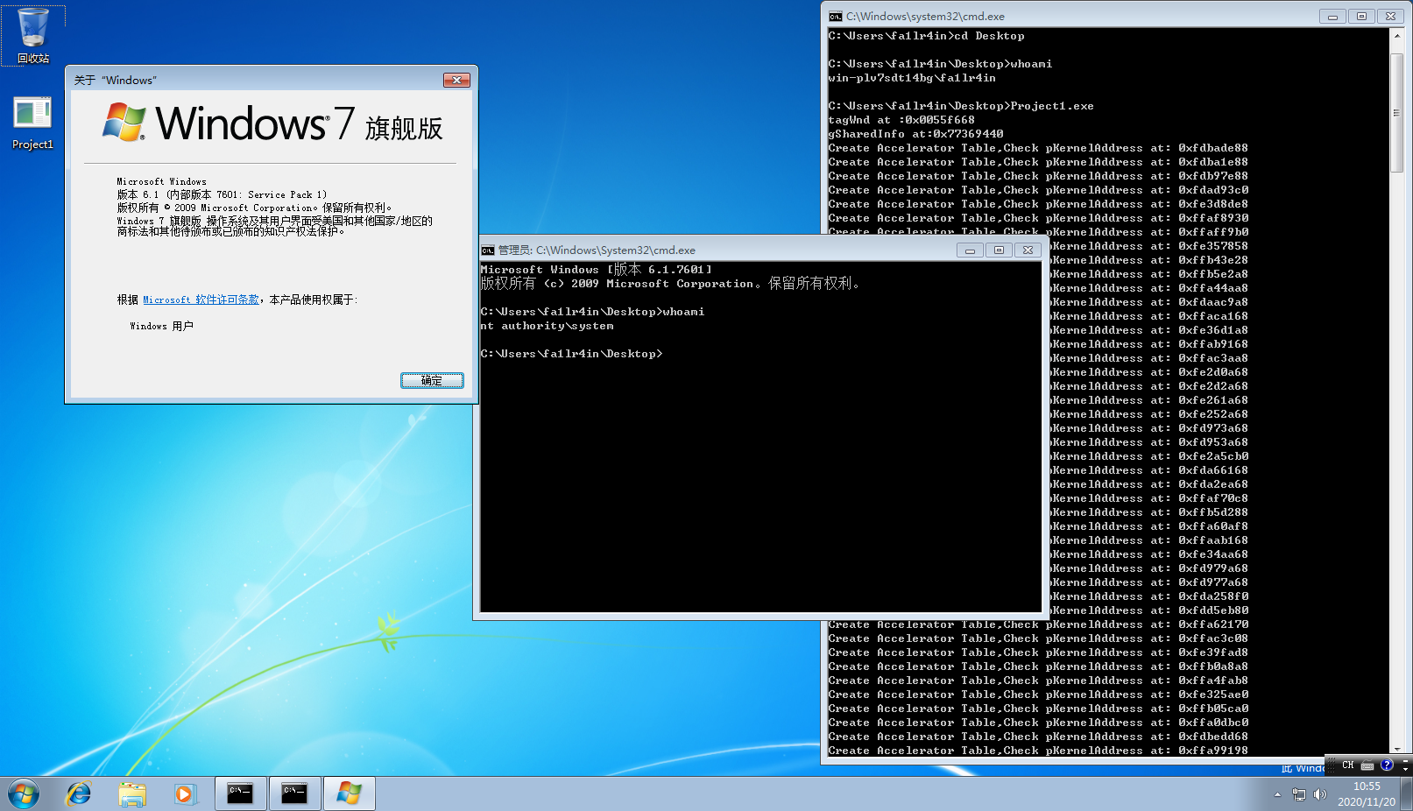Launch Windows Media Player from the taskbar

pos(185,793)
